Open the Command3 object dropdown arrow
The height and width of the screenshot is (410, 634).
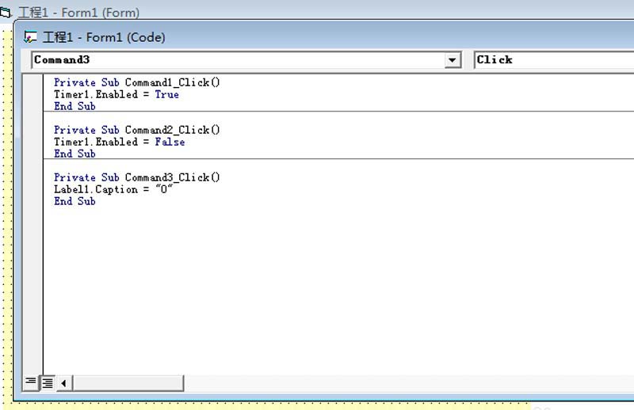(453, 60)
